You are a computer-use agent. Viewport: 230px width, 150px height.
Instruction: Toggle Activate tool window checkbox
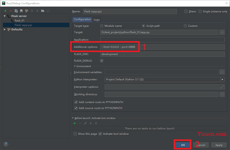click(100, 134)
